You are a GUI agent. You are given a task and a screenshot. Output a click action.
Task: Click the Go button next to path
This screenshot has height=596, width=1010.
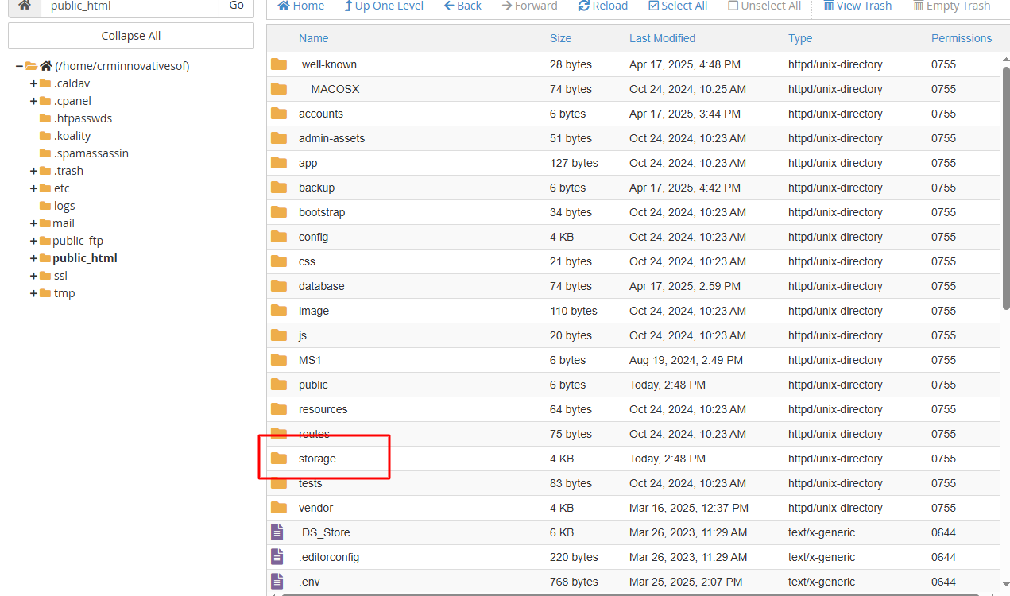[x=236, y=6]
